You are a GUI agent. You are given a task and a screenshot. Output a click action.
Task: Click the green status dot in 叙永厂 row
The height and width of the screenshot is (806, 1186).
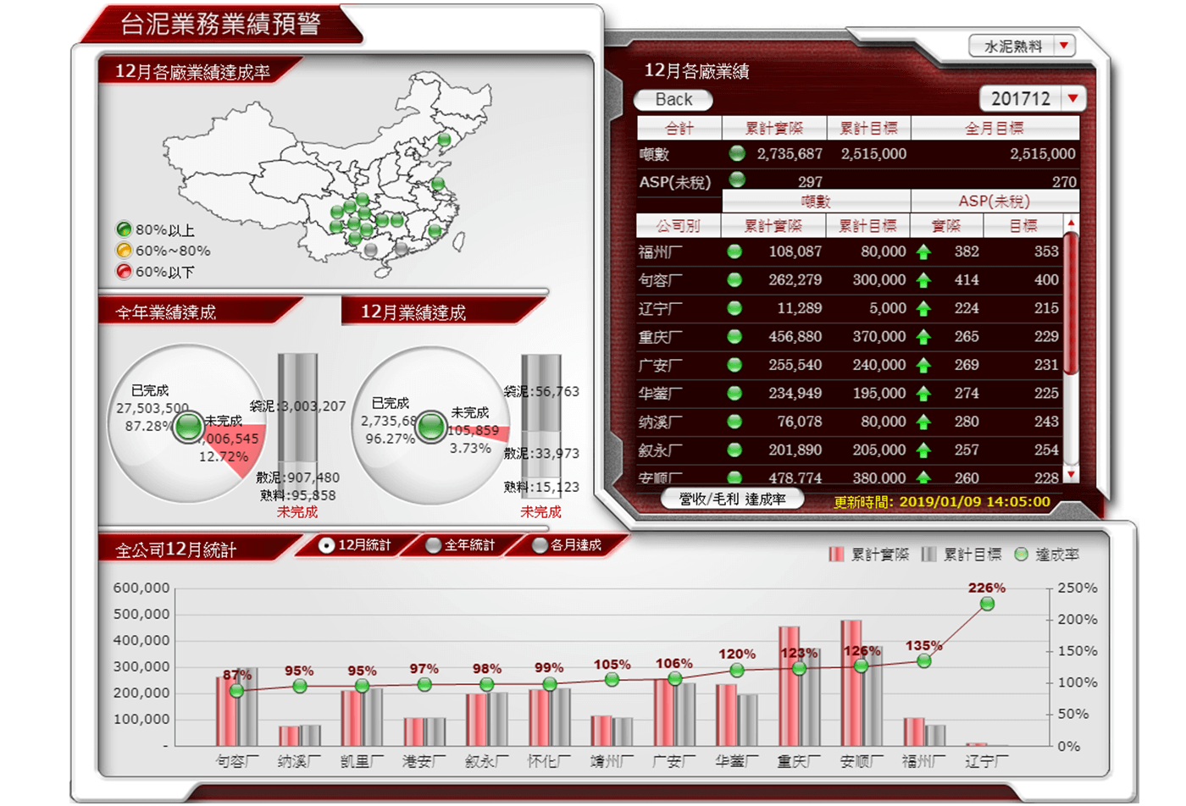(x=734, y=450)
